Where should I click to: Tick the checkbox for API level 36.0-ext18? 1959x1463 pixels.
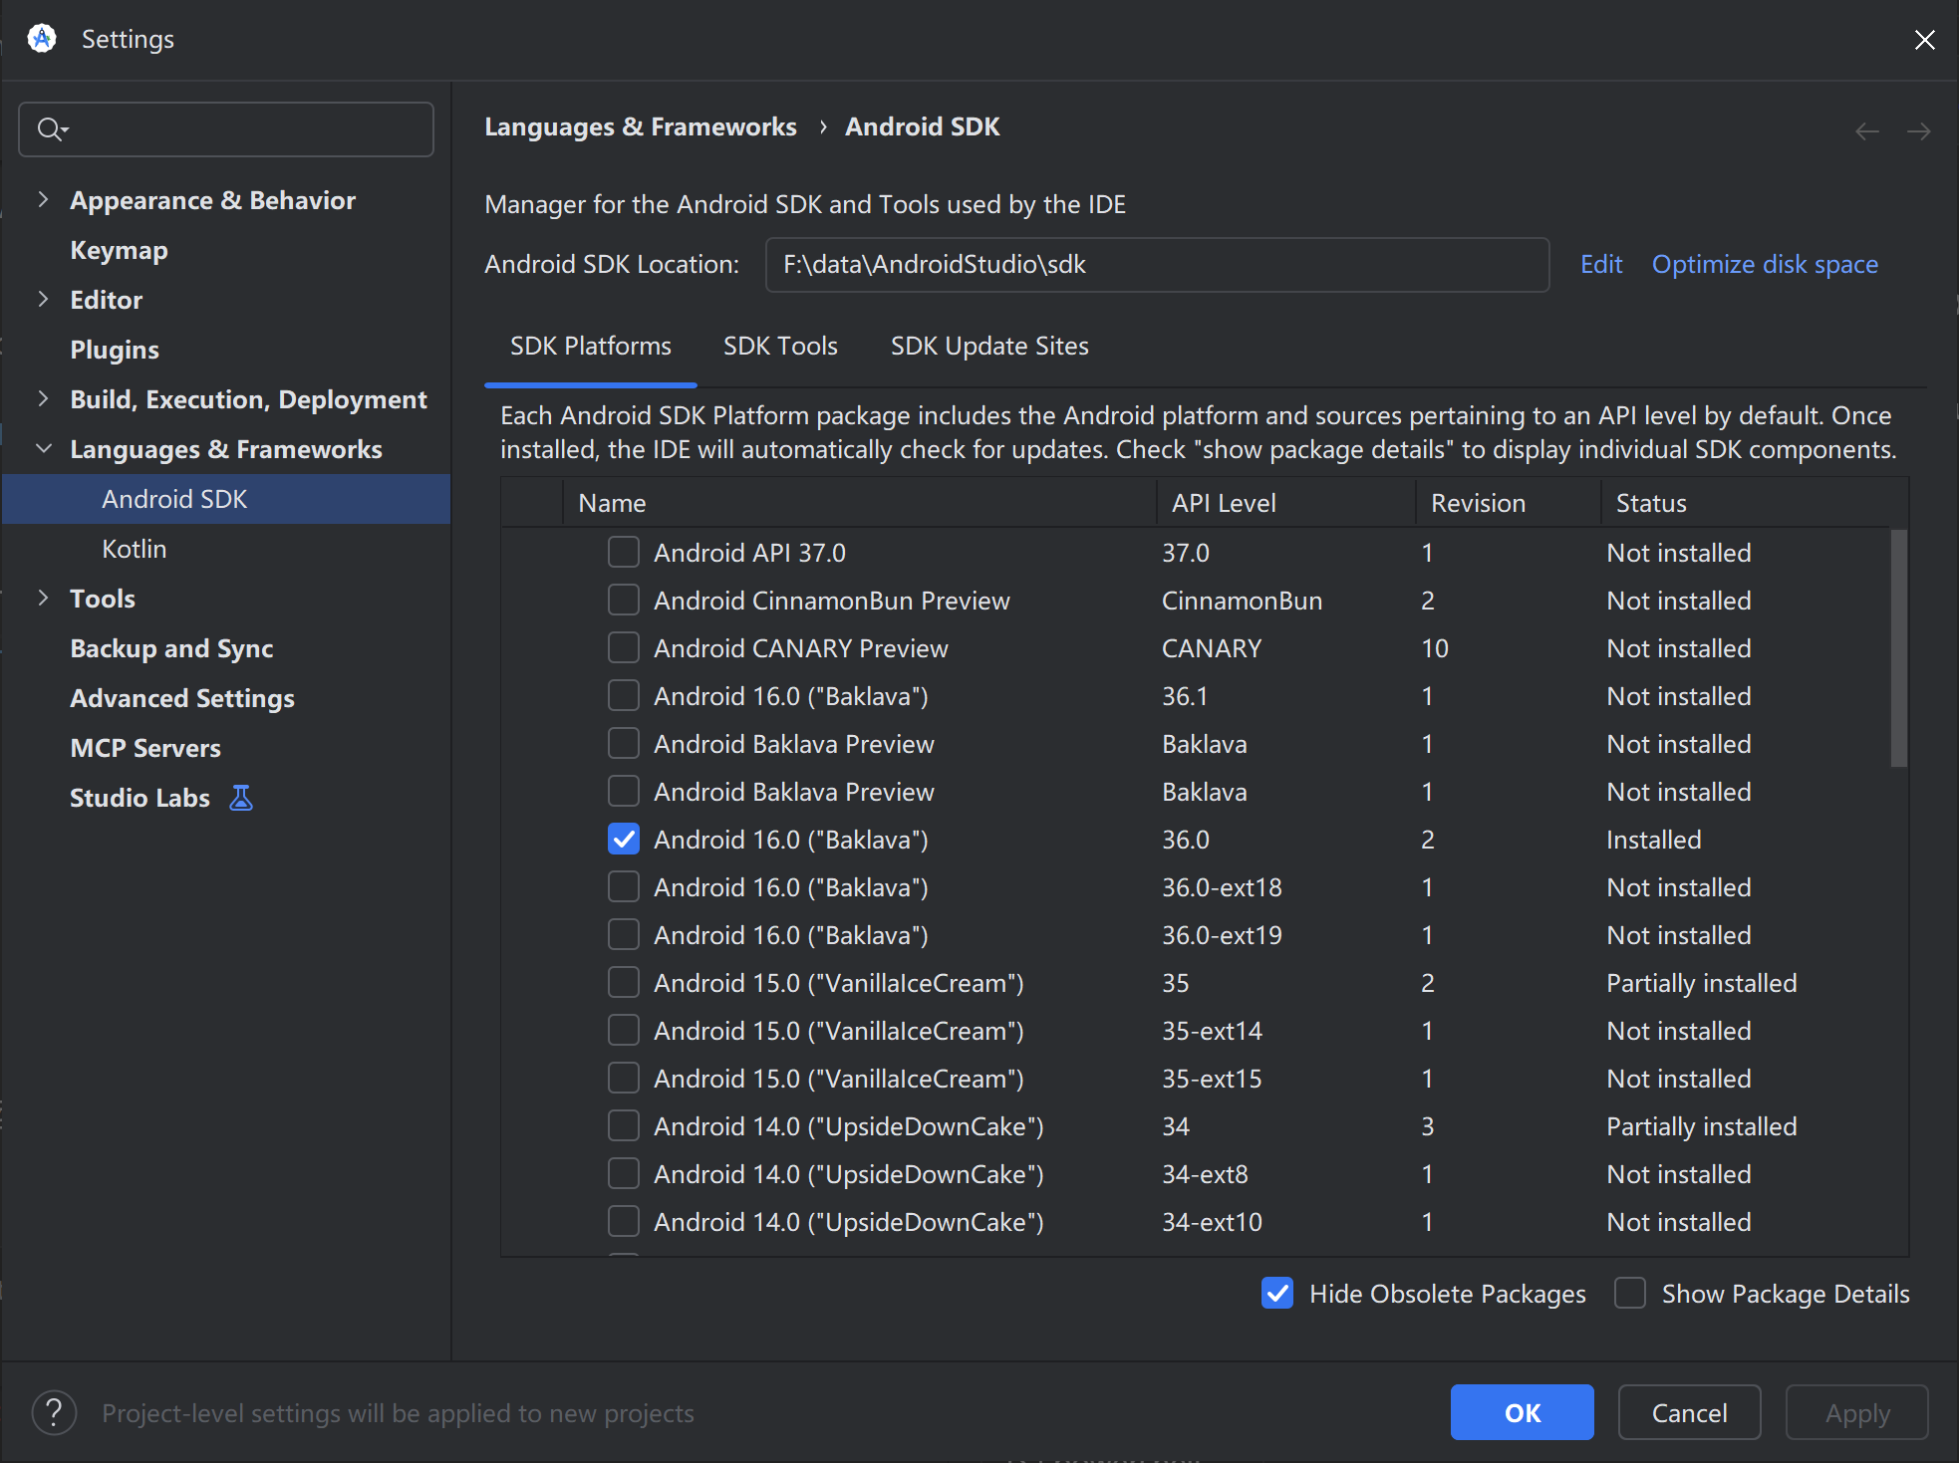click(x=624, y=886)
